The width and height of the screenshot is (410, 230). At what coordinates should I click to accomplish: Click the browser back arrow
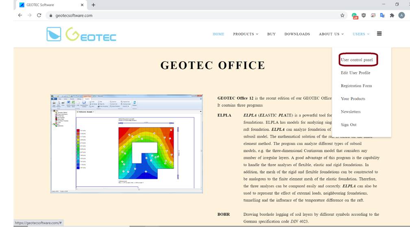click(20, 15)
